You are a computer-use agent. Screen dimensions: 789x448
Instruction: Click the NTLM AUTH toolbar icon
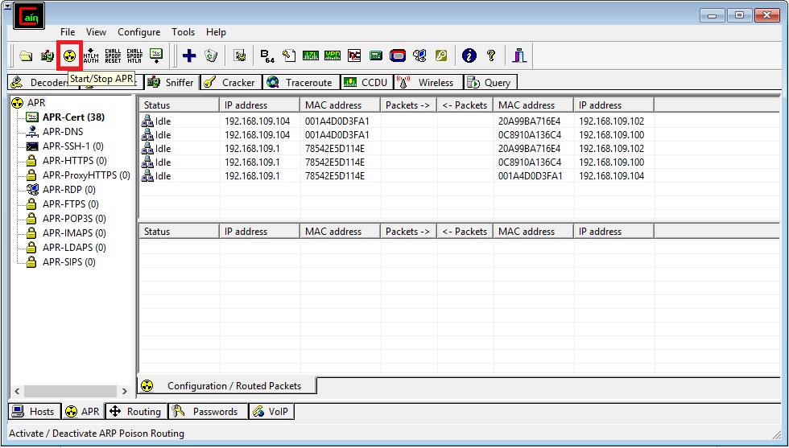click(91, 55)
